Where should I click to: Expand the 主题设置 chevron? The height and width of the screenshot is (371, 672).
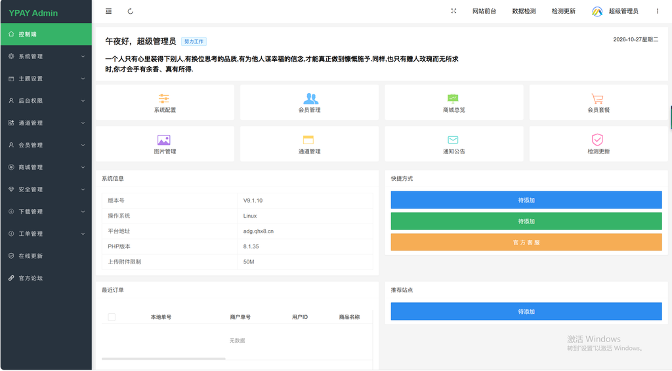[x=83, y=78]
